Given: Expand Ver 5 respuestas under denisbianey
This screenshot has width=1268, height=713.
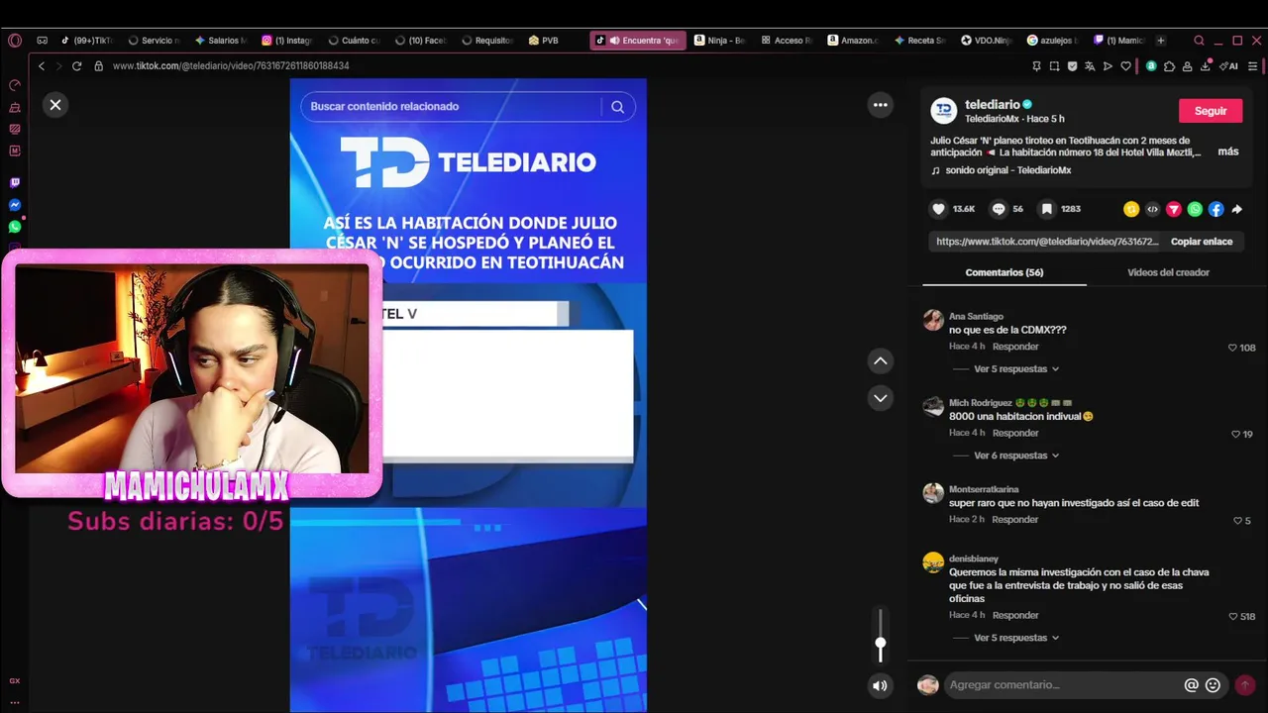Looking at the screenshot, I should [1016, 638].
